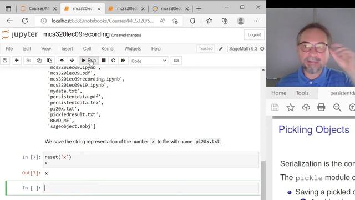Open browser collections icon
The image size is (355, 200).
(x=225, y=21)
